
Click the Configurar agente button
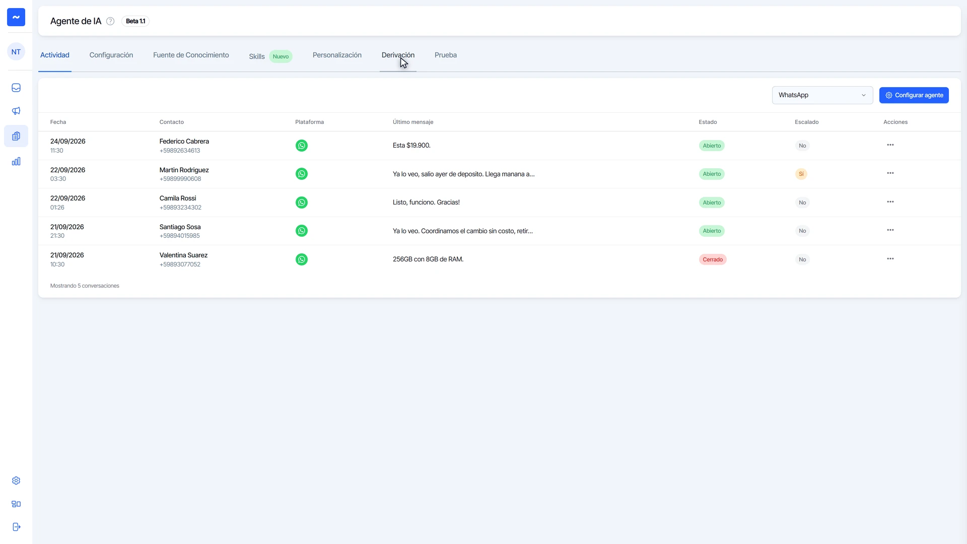(914, 95)
